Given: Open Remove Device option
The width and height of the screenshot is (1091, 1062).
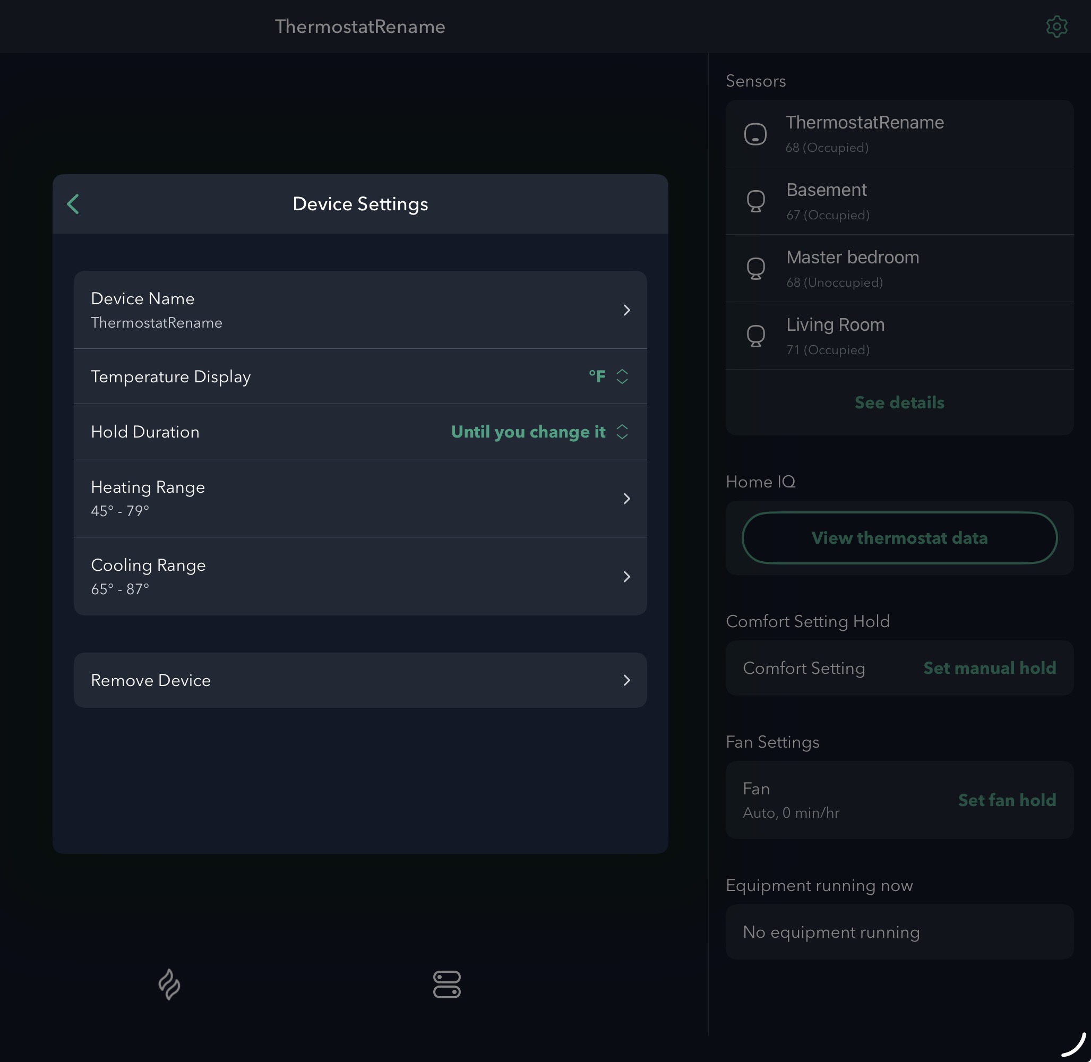Looking at the screenshot, I should click(360, 681).
